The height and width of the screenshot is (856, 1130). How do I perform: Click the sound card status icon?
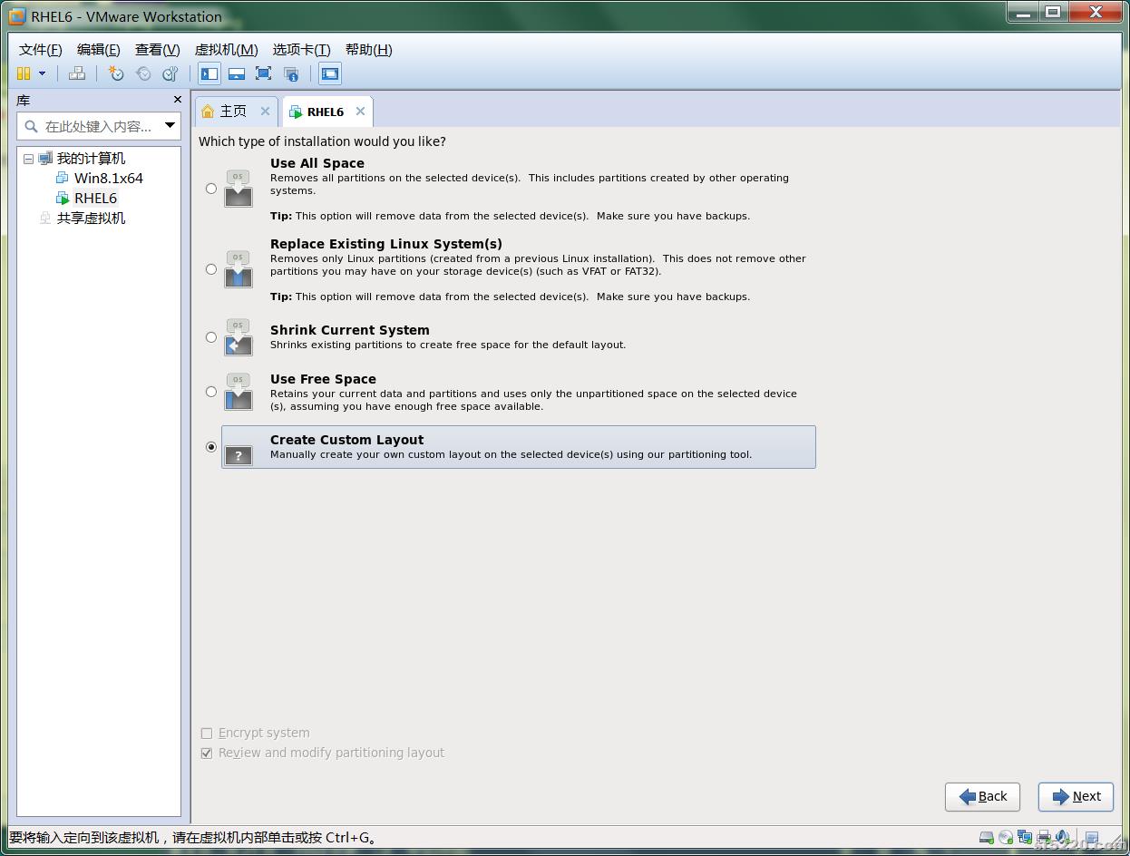click(1063, 837)
